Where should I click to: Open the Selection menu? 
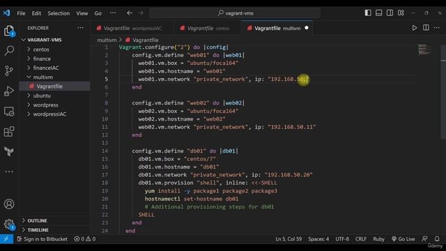[x=59, y=13]
